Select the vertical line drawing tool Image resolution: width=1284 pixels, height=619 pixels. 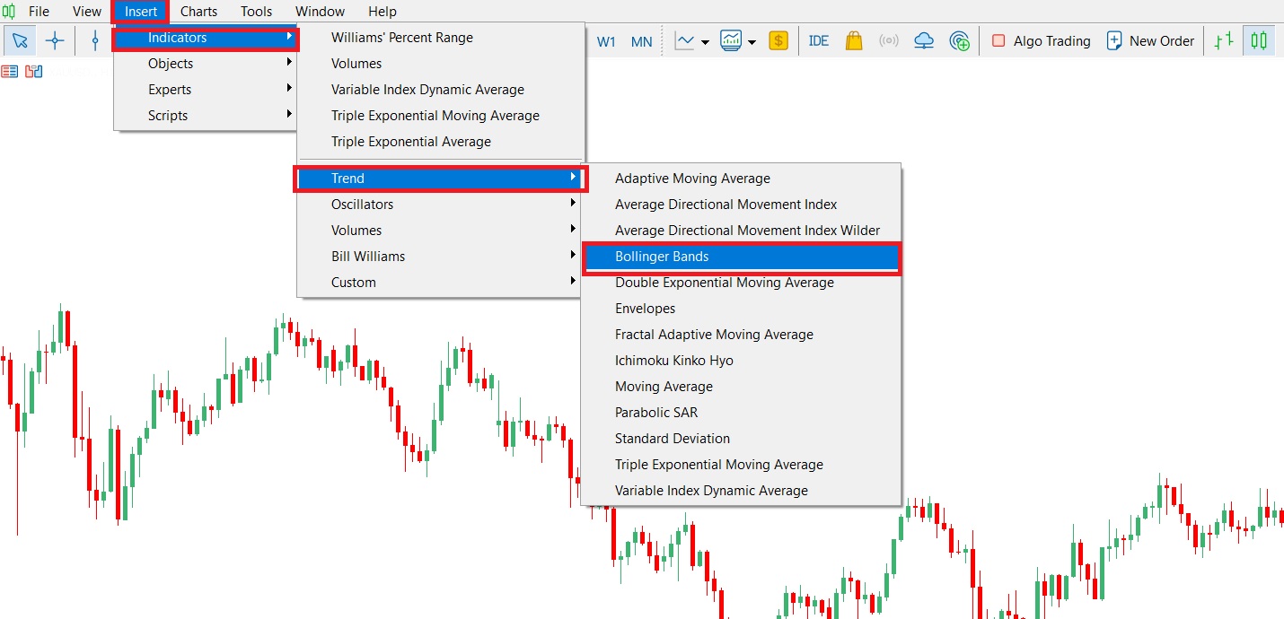coord(95,40)
